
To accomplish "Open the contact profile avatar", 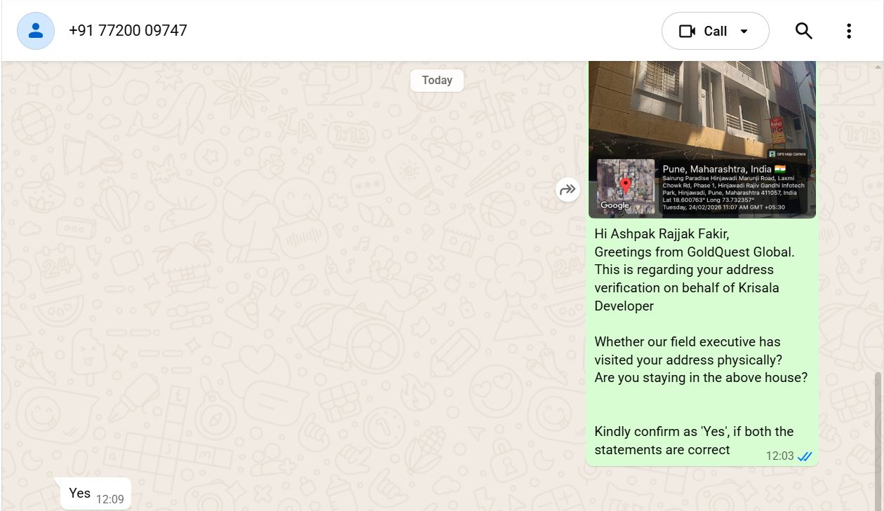I will click(x=36, y=31).
